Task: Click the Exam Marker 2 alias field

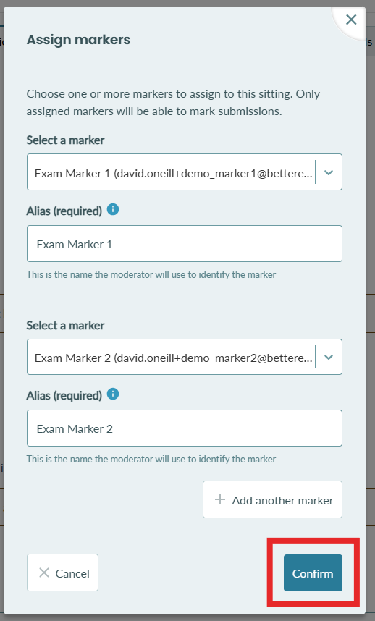Action: tap(185, 428)
